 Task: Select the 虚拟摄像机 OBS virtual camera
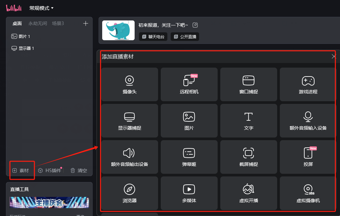coord(308,193)
